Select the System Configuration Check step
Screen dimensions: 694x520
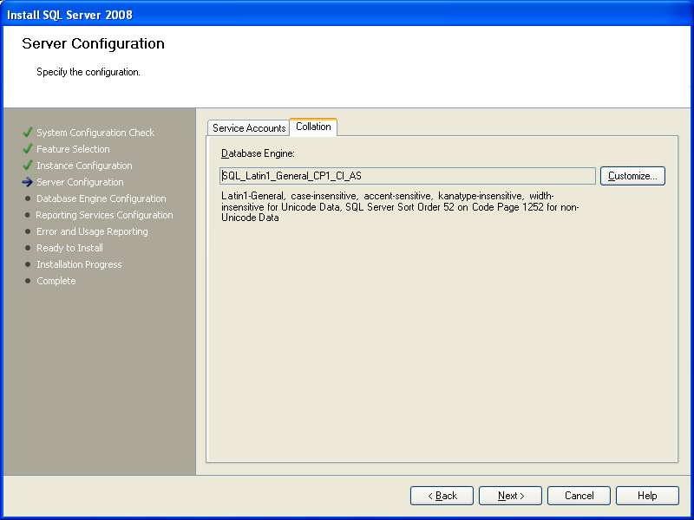[x=95, y=133]
